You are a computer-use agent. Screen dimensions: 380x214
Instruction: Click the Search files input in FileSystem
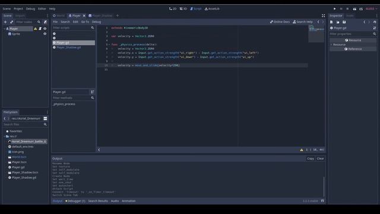pyautogui.click(x=25, y=124)
